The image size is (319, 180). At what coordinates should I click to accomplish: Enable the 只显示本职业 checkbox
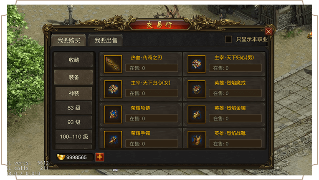[x=228, y=39]
